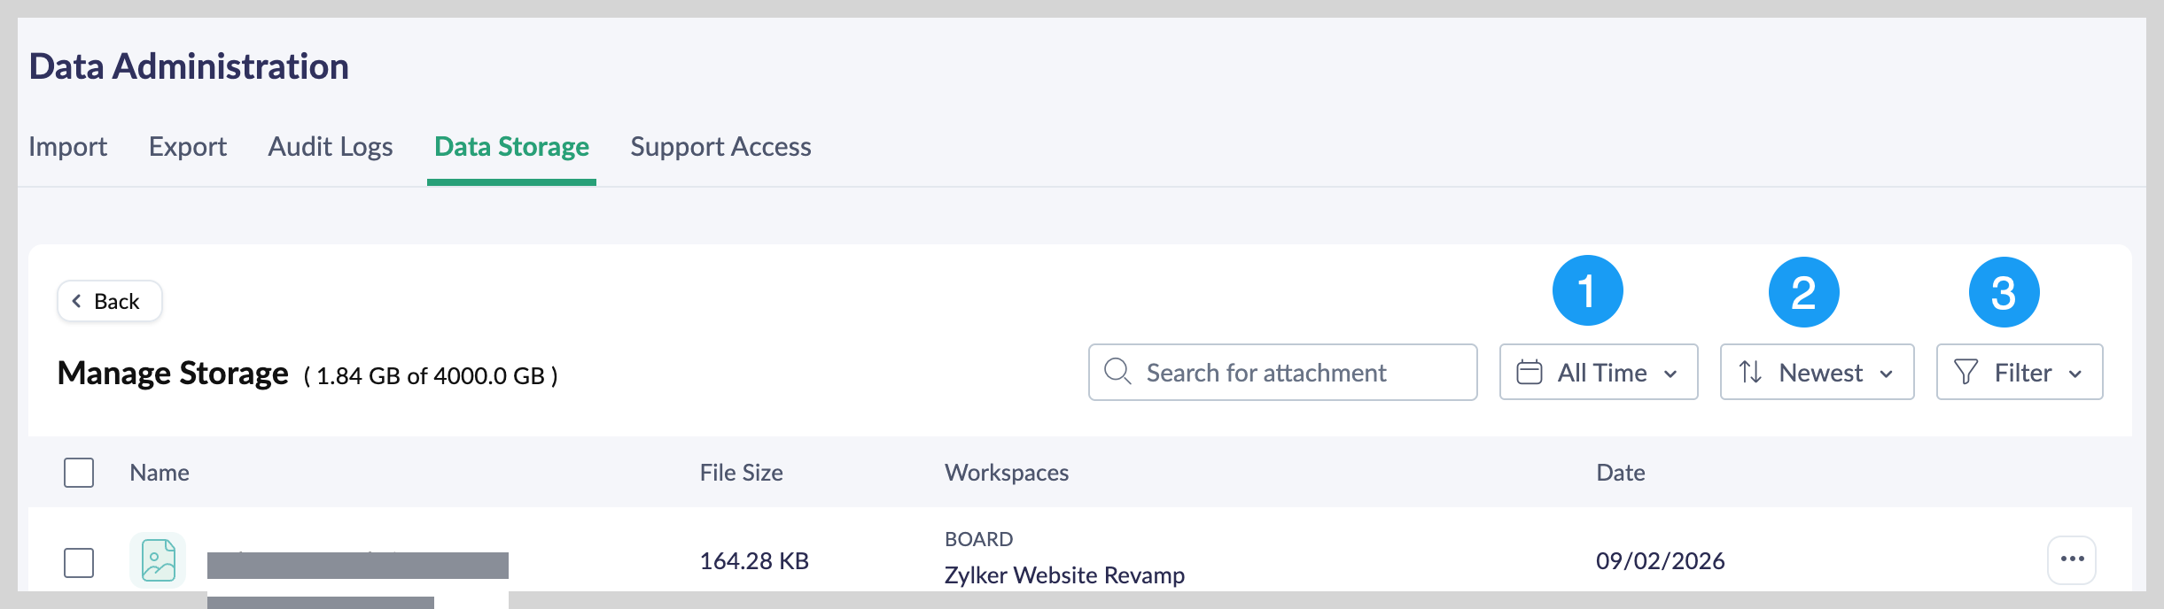Click the funnel filter icon
The height and width of the screenshot is (609, 2164).
(1966, 372)
